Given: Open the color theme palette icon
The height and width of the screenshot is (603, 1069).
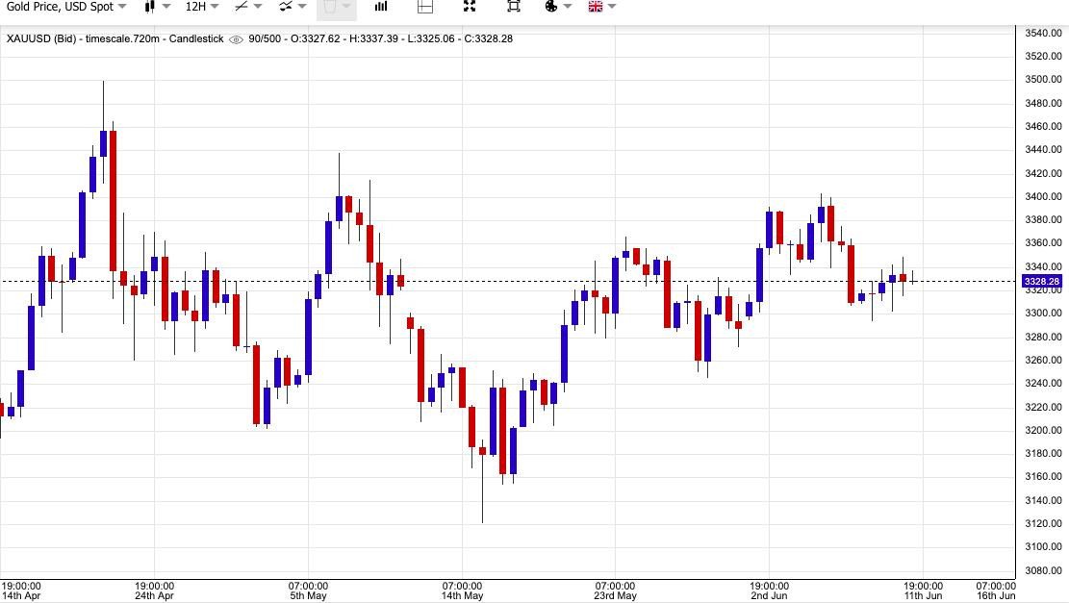Looking at the screenshot, I should [551, 7].
